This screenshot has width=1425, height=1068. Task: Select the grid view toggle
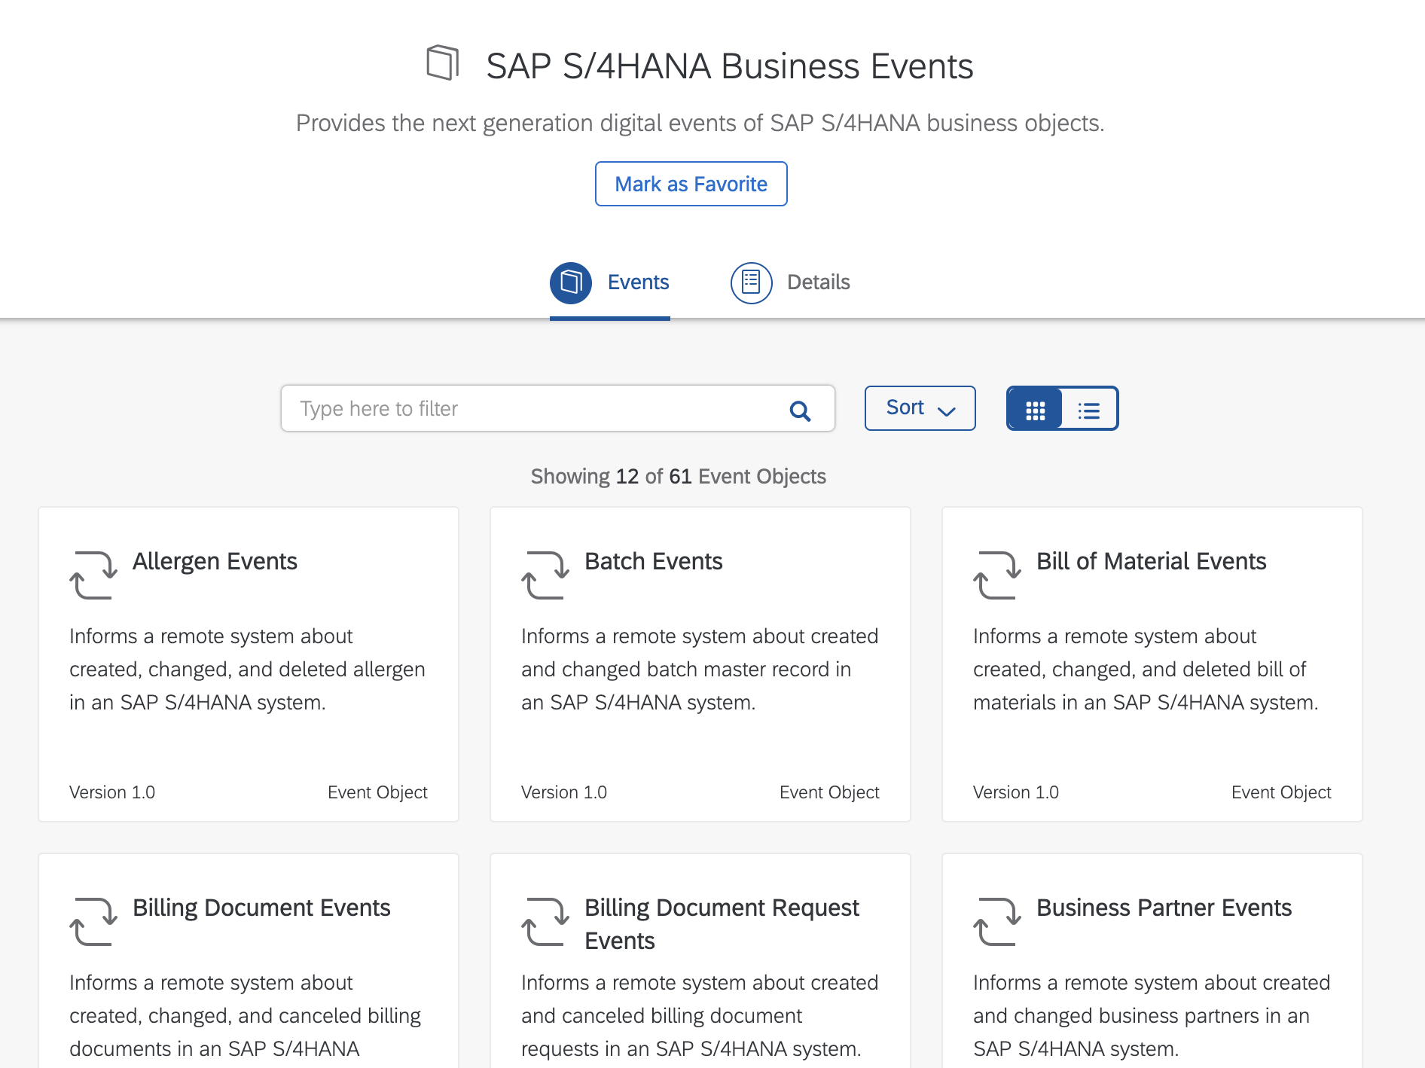coord(1035,409)
